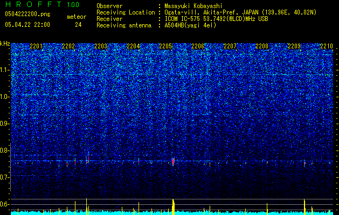This screenshot has width=339, height=215.
Task: Click the meteor echo just after 2209
Action: click(305, 163)
